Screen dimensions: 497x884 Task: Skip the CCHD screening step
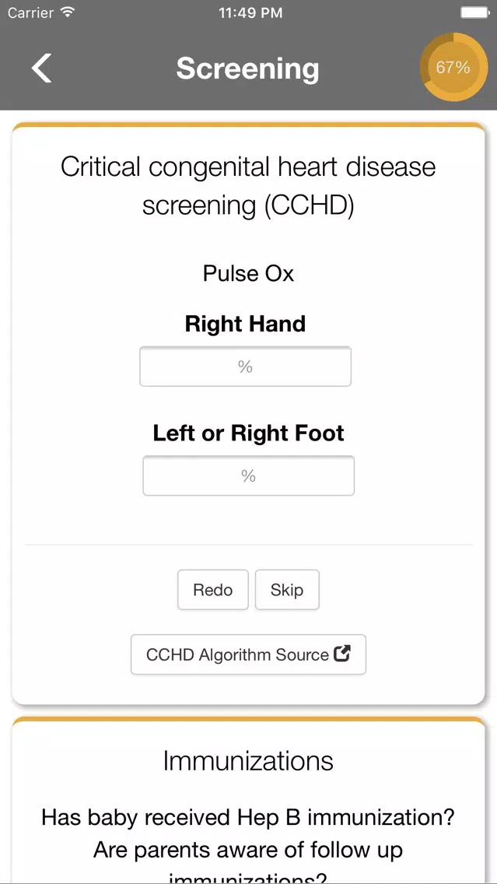287,591
